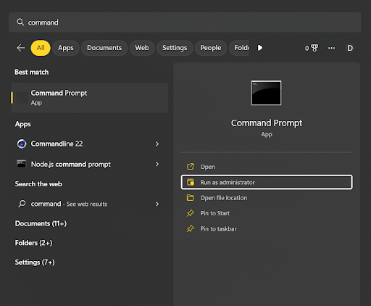Switch to the Web filter tab
Image resolution: width=371 pixels, height=306 pixels.
(x=142, y=48)
